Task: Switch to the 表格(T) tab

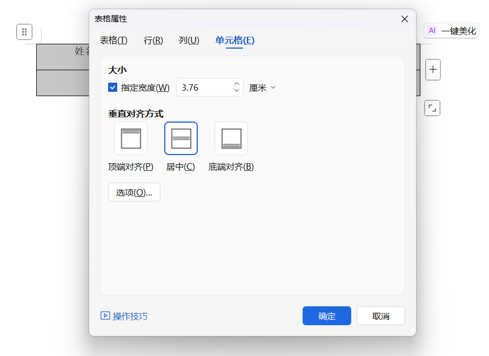Action: pos(113,41)
